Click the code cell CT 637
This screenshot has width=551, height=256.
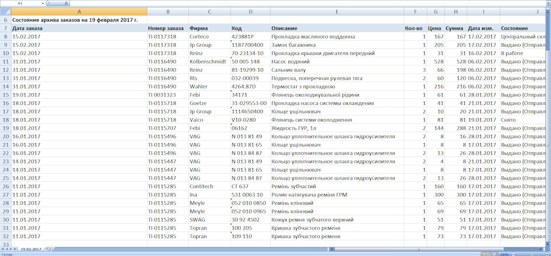coord(251,187)
